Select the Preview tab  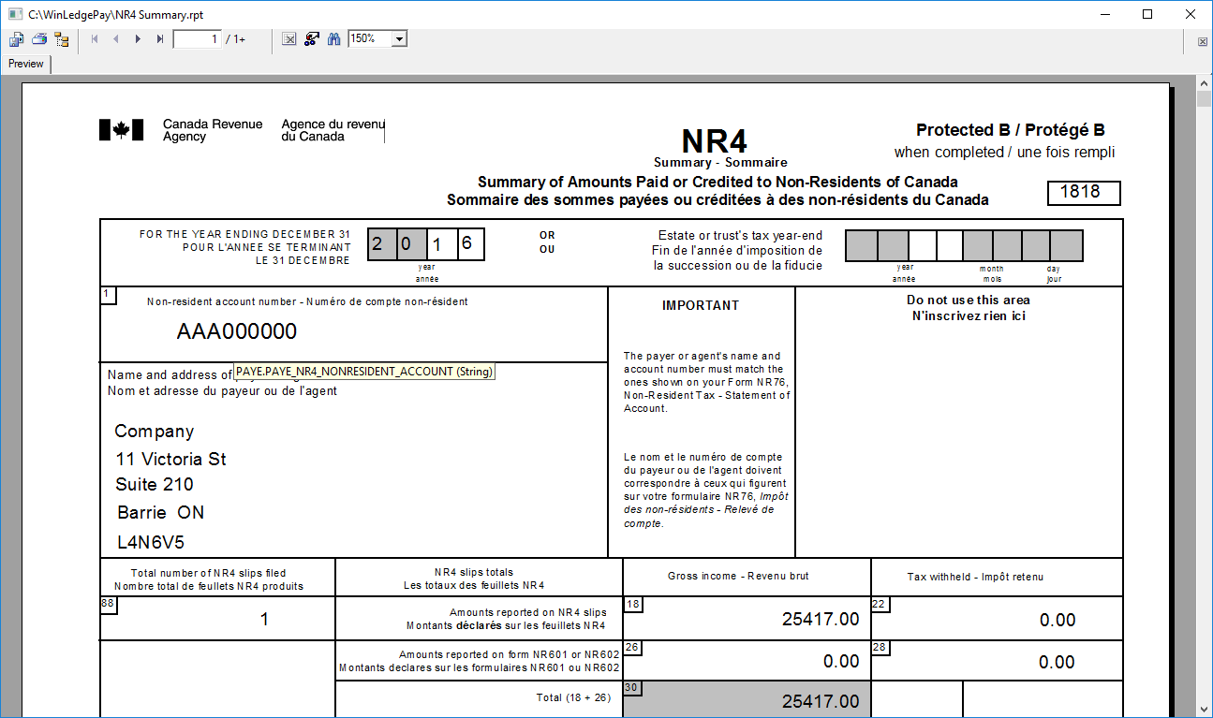(26, 64)
